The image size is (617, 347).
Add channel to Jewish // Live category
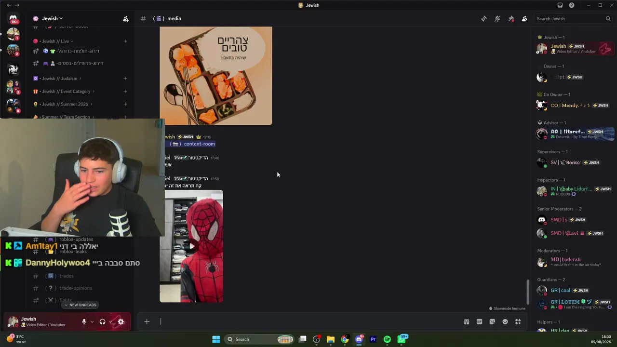click(125, 41)
